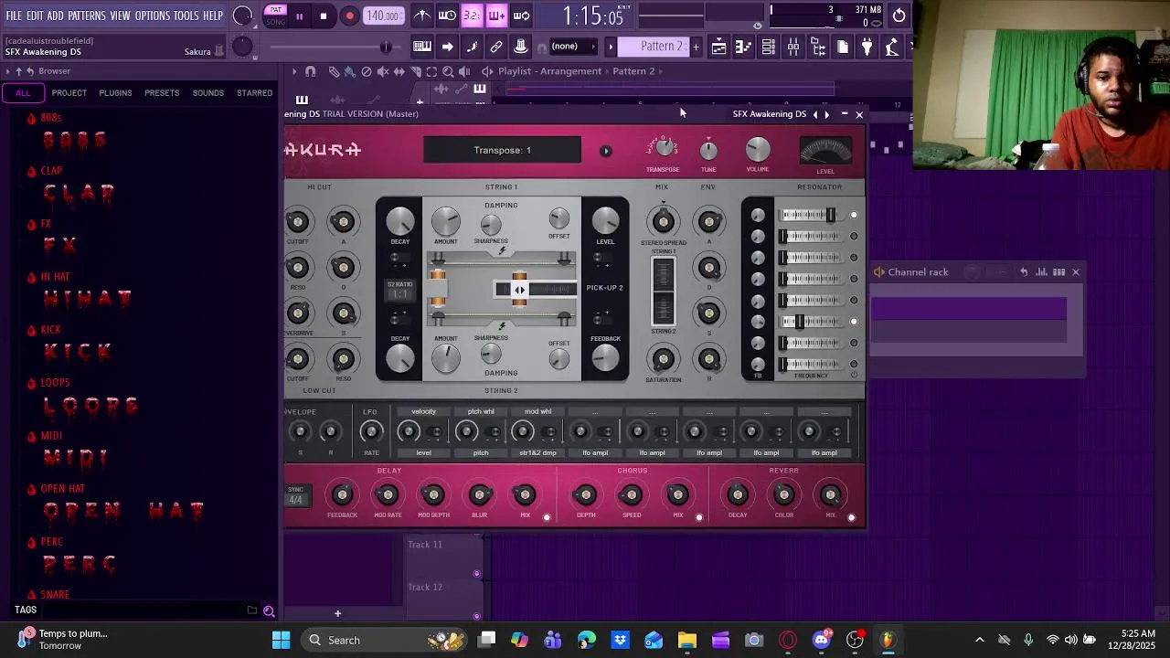Toggle the first resonator band on/off dot

coord(854,216)
